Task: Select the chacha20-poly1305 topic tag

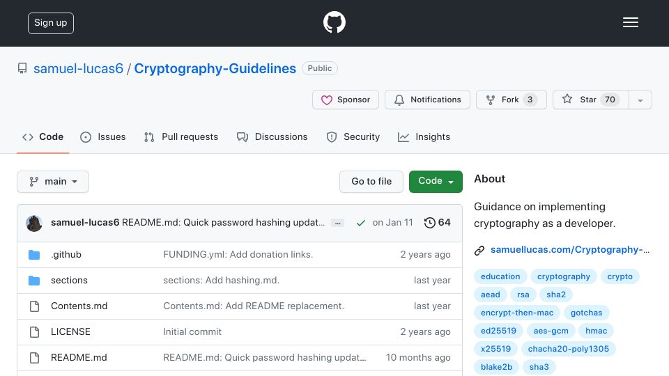Action: (x=569, y=349)
